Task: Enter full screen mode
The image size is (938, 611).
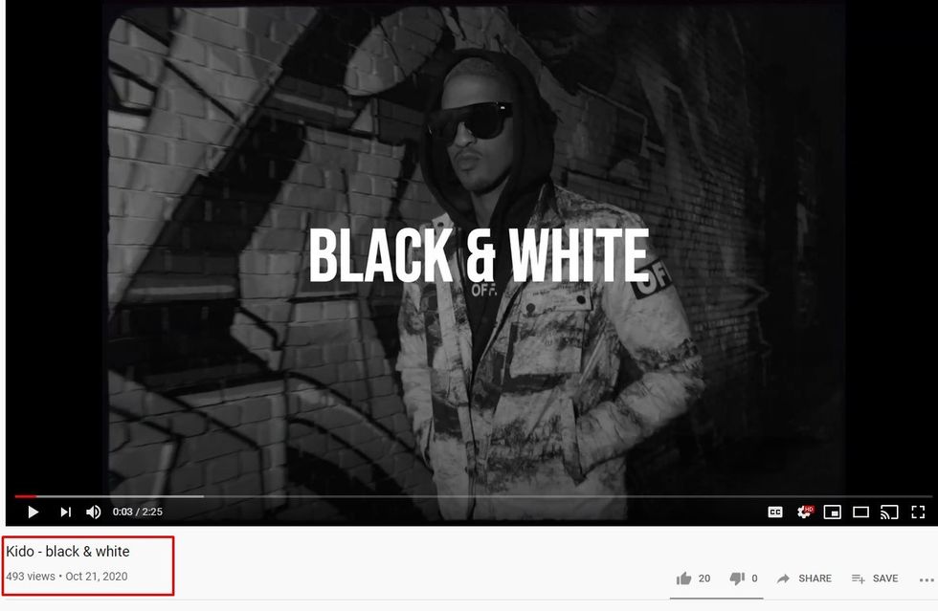Action: tap(918, 512)
